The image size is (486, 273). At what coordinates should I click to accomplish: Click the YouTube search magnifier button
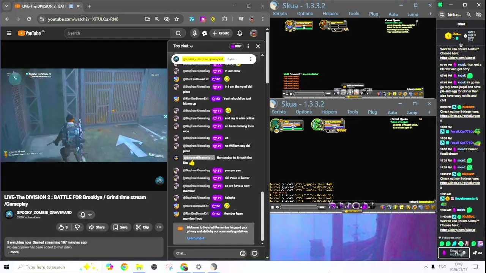(178, 33)
